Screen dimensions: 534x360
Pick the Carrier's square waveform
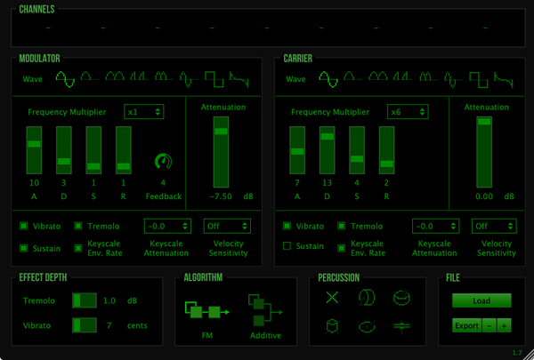click(x=476, y=78)
